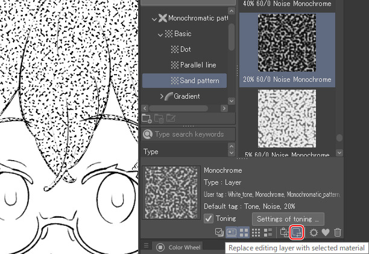Click the 40% 60/0 Noise Monochrome label

click(x=287, y=4)
